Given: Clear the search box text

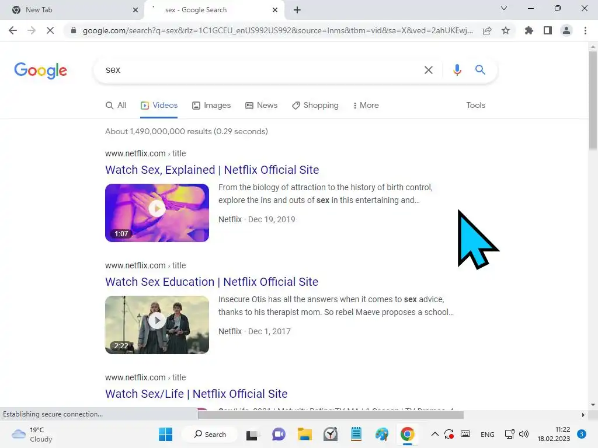Looking at the screenshot, I should pos(429,70).
